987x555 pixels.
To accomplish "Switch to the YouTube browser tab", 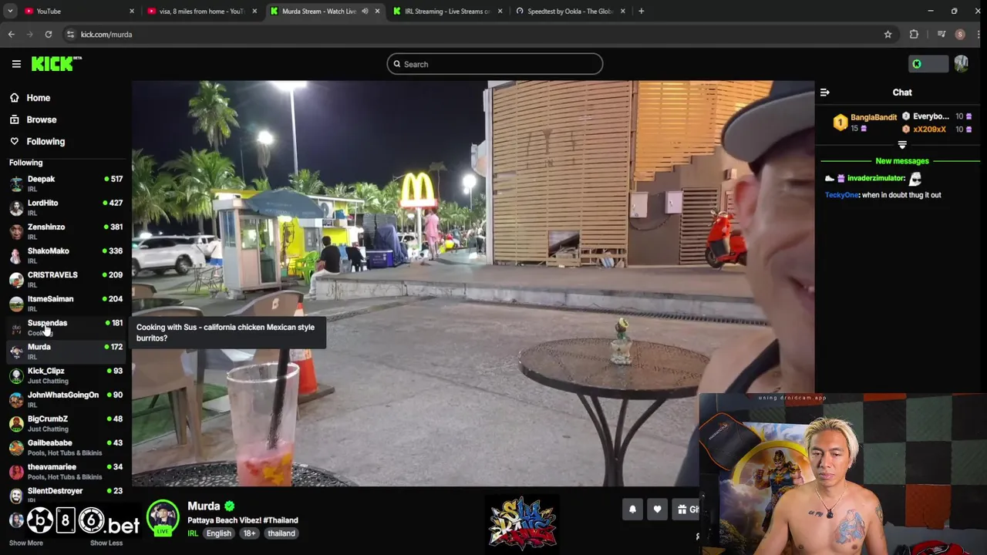I will pos(77,11).
